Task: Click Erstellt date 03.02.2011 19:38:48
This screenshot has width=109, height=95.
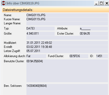Action: (39, 47)
